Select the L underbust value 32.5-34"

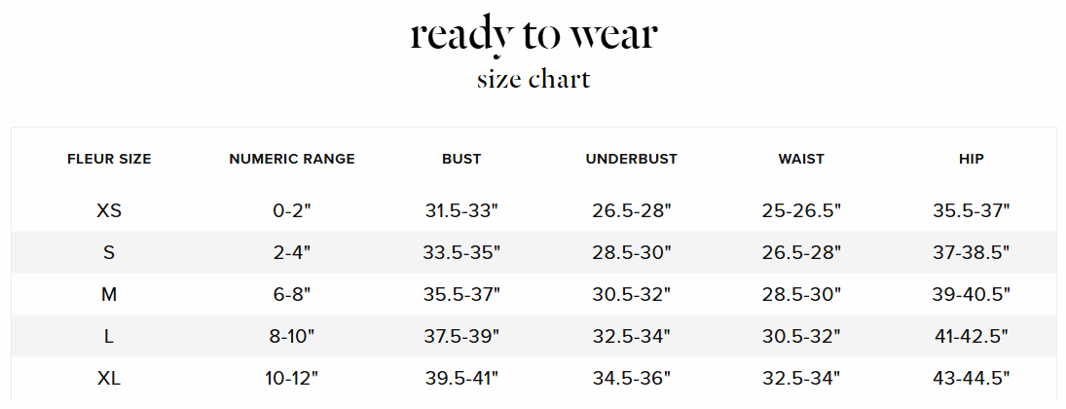click(632, 336)
